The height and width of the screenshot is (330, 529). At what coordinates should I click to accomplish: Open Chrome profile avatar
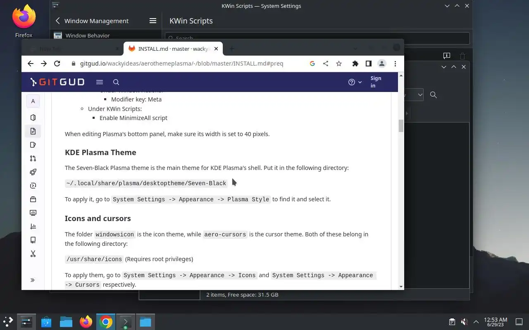pyautogui.click(x=382, y=64)
